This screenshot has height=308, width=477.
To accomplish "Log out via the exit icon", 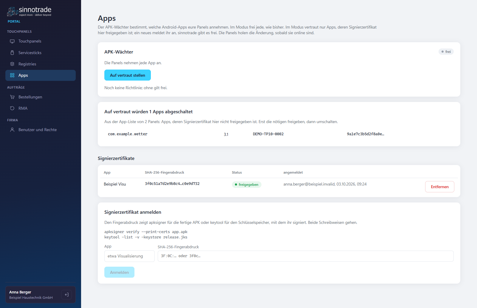I will (66, 295).
